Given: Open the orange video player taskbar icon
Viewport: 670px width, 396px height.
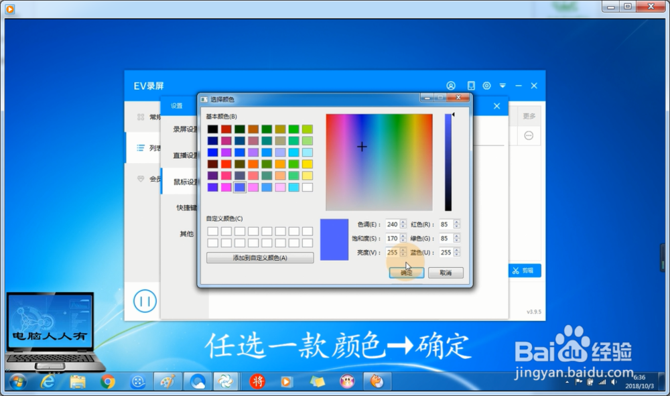Looking at the screenshot, I should coord(286,381).
